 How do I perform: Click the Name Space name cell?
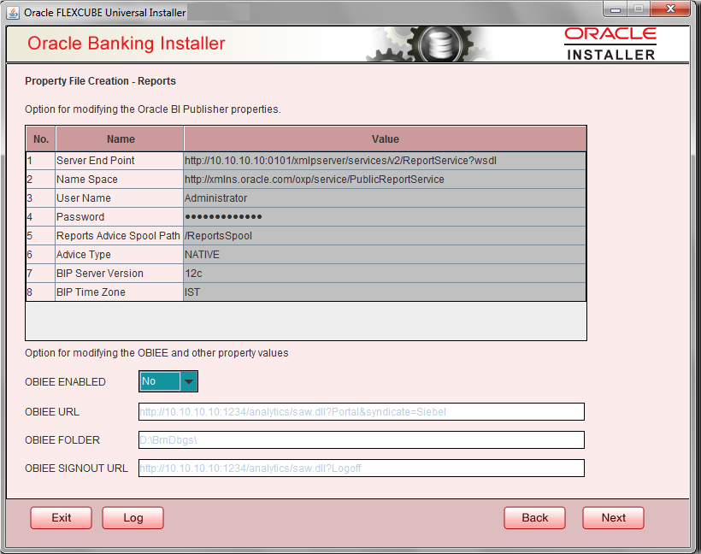click(x=119, y=180)
